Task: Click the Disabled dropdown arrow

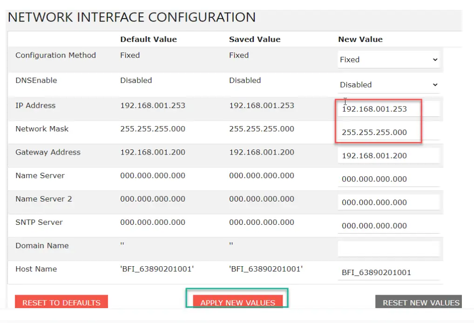Action: coord(435,85)
